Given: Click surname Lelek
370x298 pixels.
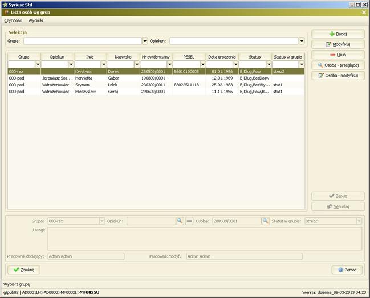Looking at the screenshot, I should 112,85.
